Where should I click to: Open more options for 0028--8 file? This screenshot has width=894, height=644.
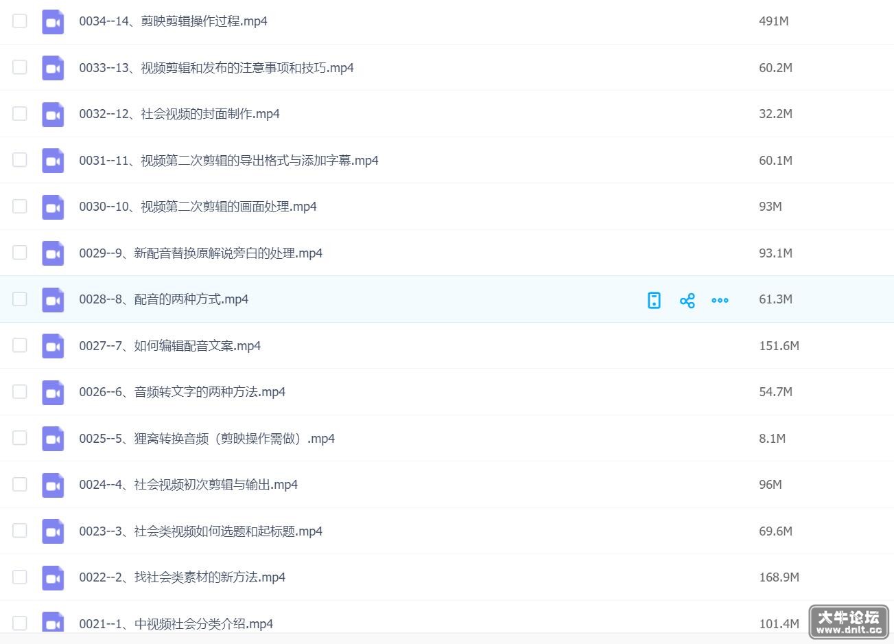[720, 300]
